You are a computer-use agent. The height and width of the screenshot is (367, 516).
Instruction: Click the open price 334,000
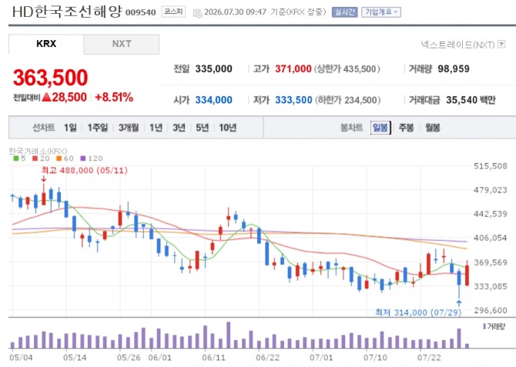[x=213, y=100]
